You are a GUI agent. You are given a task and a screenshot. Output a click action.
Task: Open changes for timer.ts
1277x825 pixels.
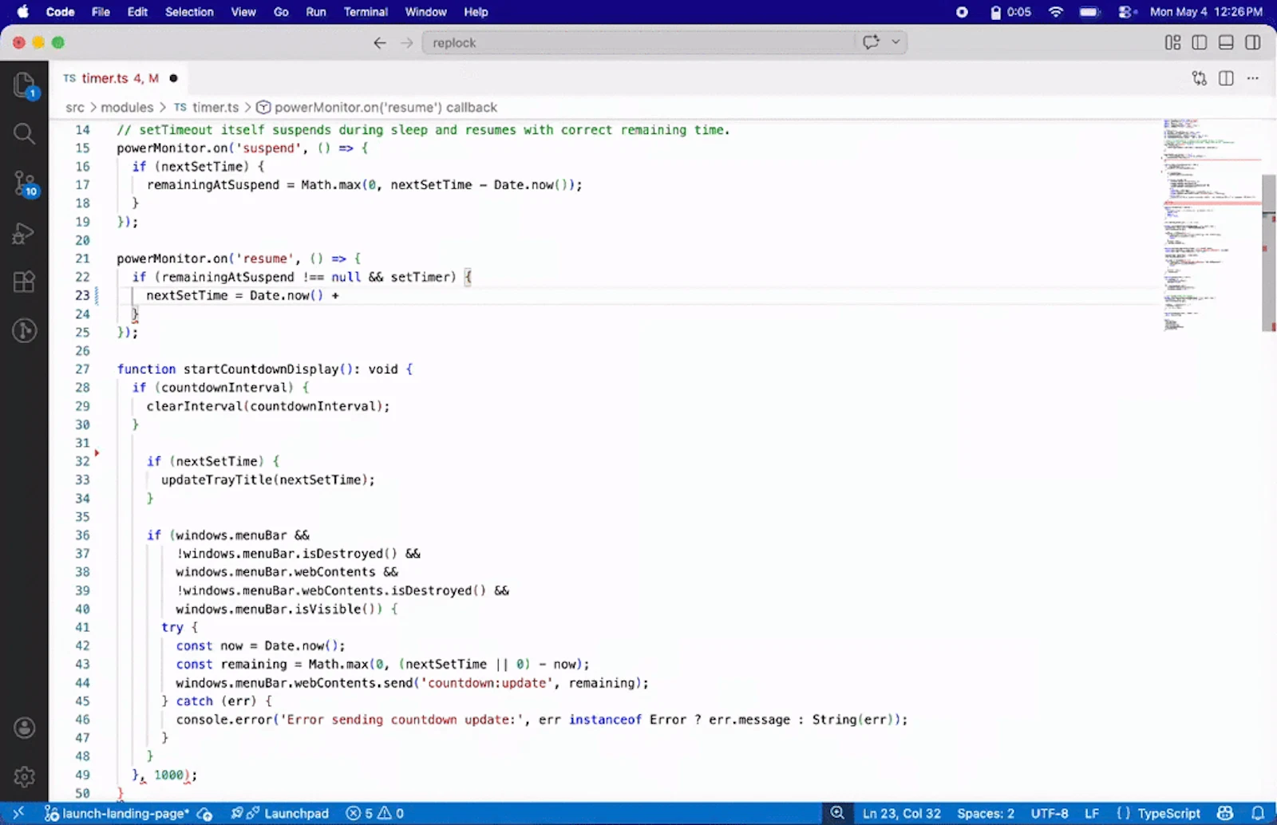click(x=1200, y=78)
